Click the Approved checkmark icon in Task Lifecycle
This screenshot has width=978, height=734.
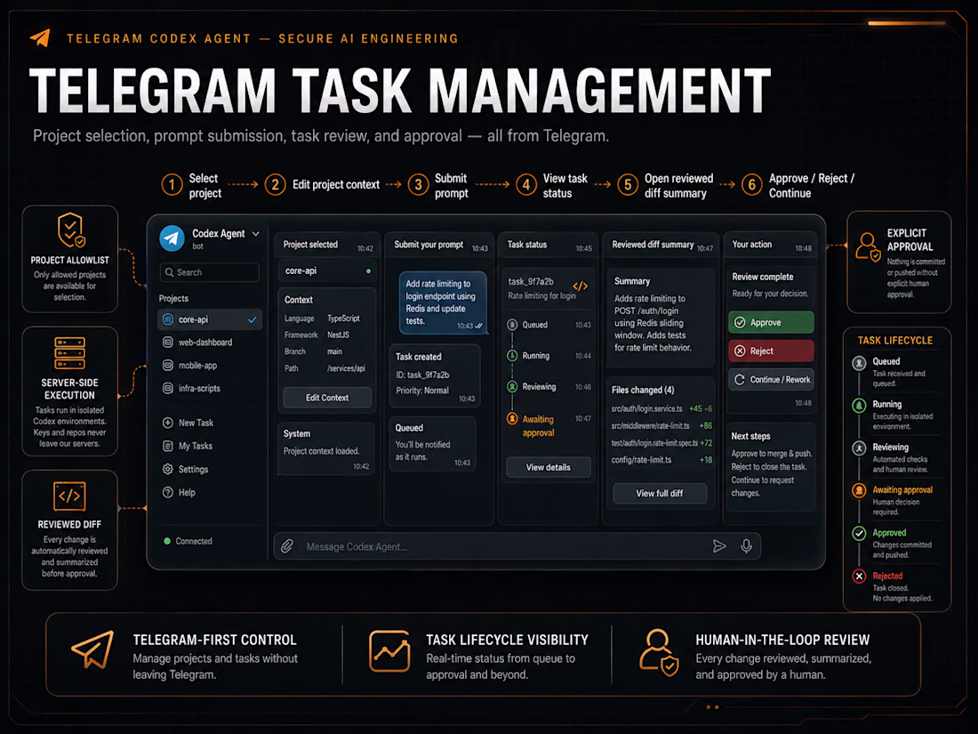click(859, 533)
